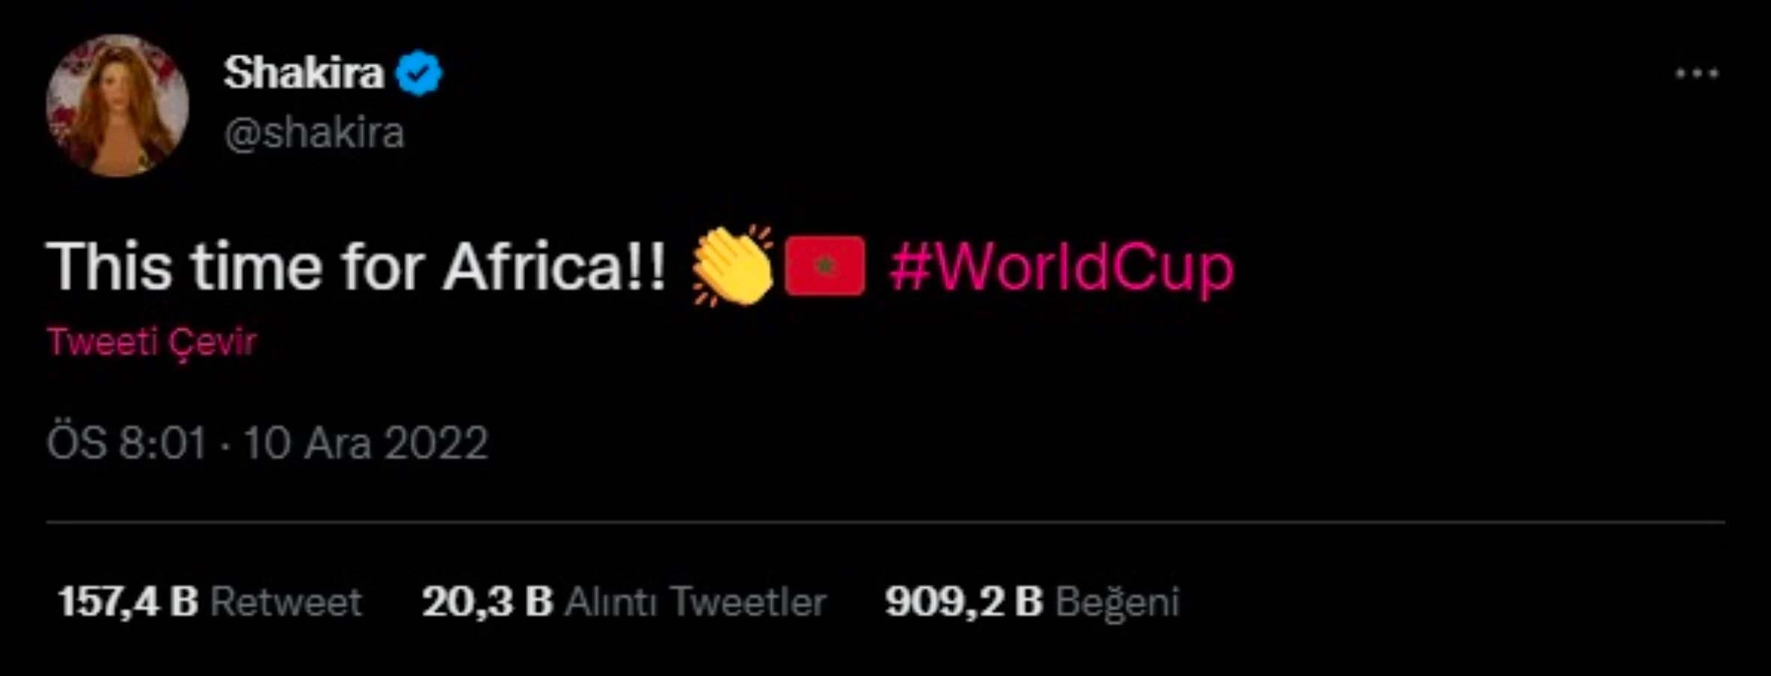
Task: View the 157,4 B Retweet list
Action: [x=210, y=602]
